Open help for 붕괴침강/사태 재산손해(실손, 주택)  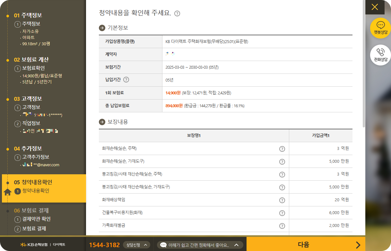point(282,174)
